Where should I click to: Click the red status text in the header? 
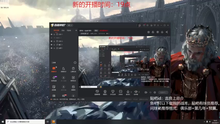pyautogui.click(x=104, y=31)
